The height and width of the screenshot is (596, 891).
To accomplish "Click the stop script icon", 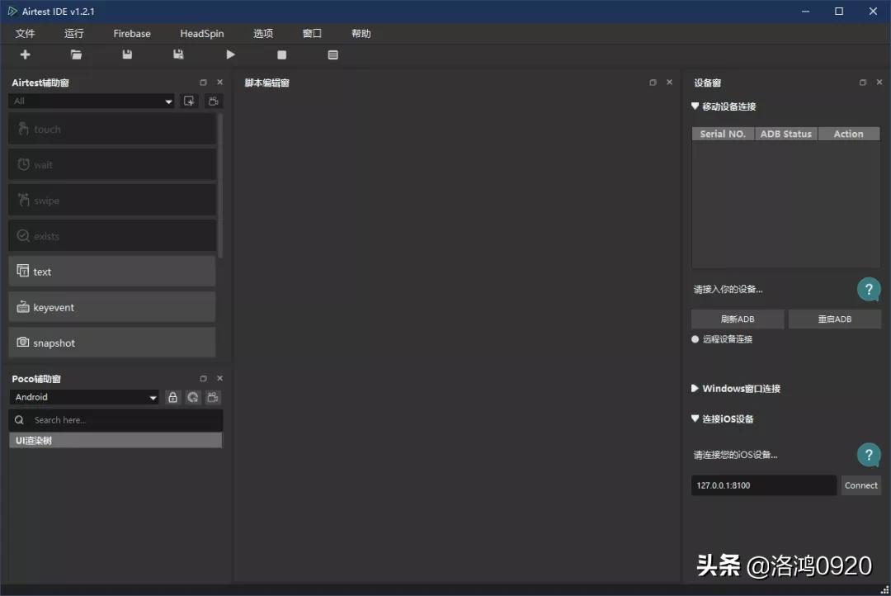I will coord(281,54).
